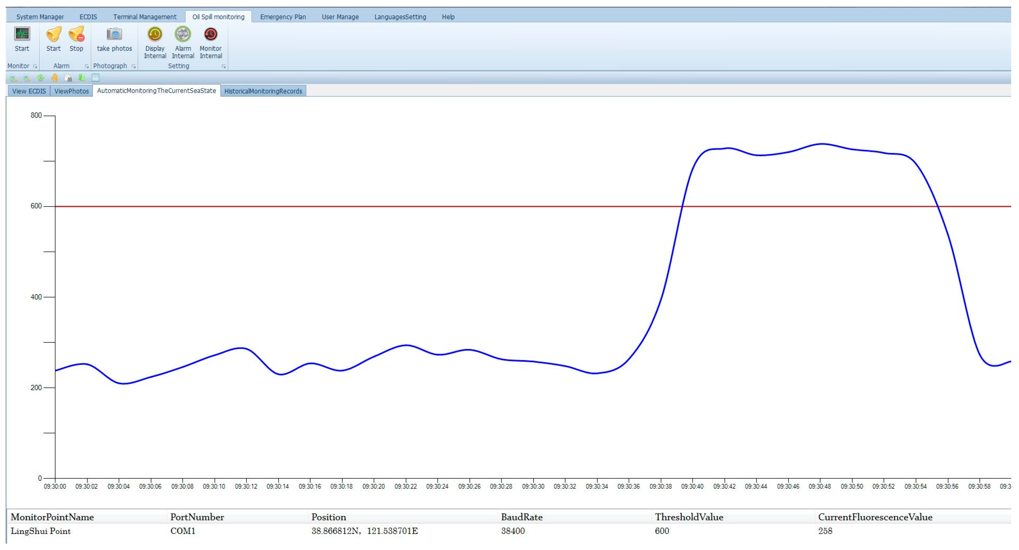Screen dimensions: 1019x550
Task: Expand the Photograph group dialog launcher
Action: pyautogui.click(x=134, y=66)
